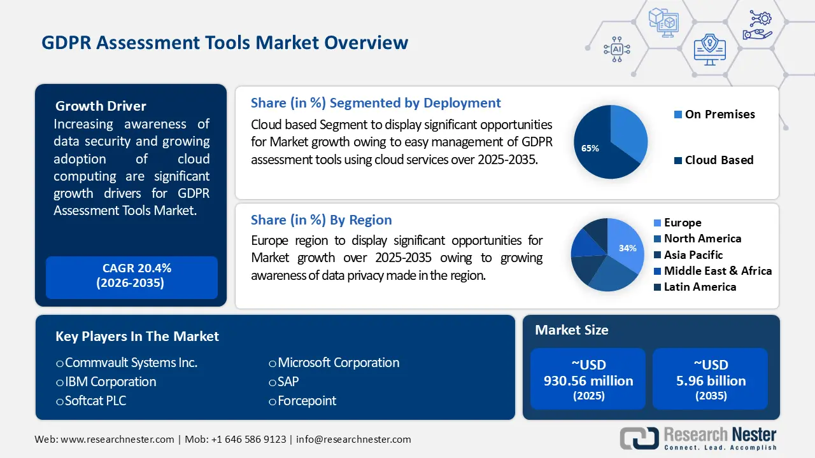
Task: Click the Europe legend color square
Action: [657, 223]
